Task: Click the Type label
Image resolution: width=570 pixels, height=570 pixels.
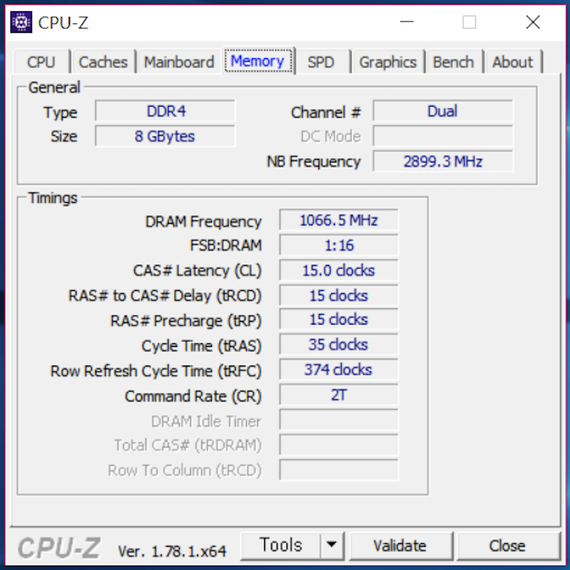Action: click(x=60, y=113)
